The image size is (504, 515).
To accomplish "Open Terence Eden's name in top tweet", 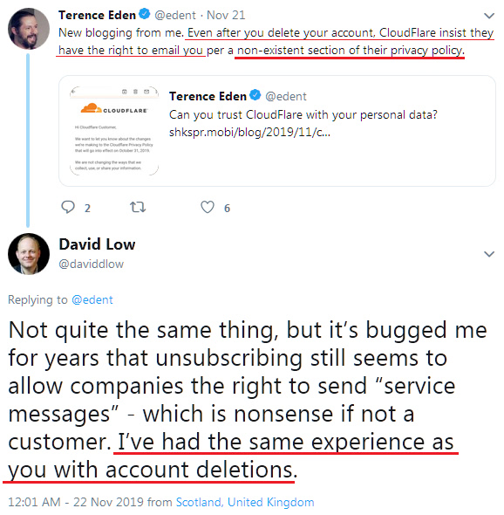I will 97,15.
